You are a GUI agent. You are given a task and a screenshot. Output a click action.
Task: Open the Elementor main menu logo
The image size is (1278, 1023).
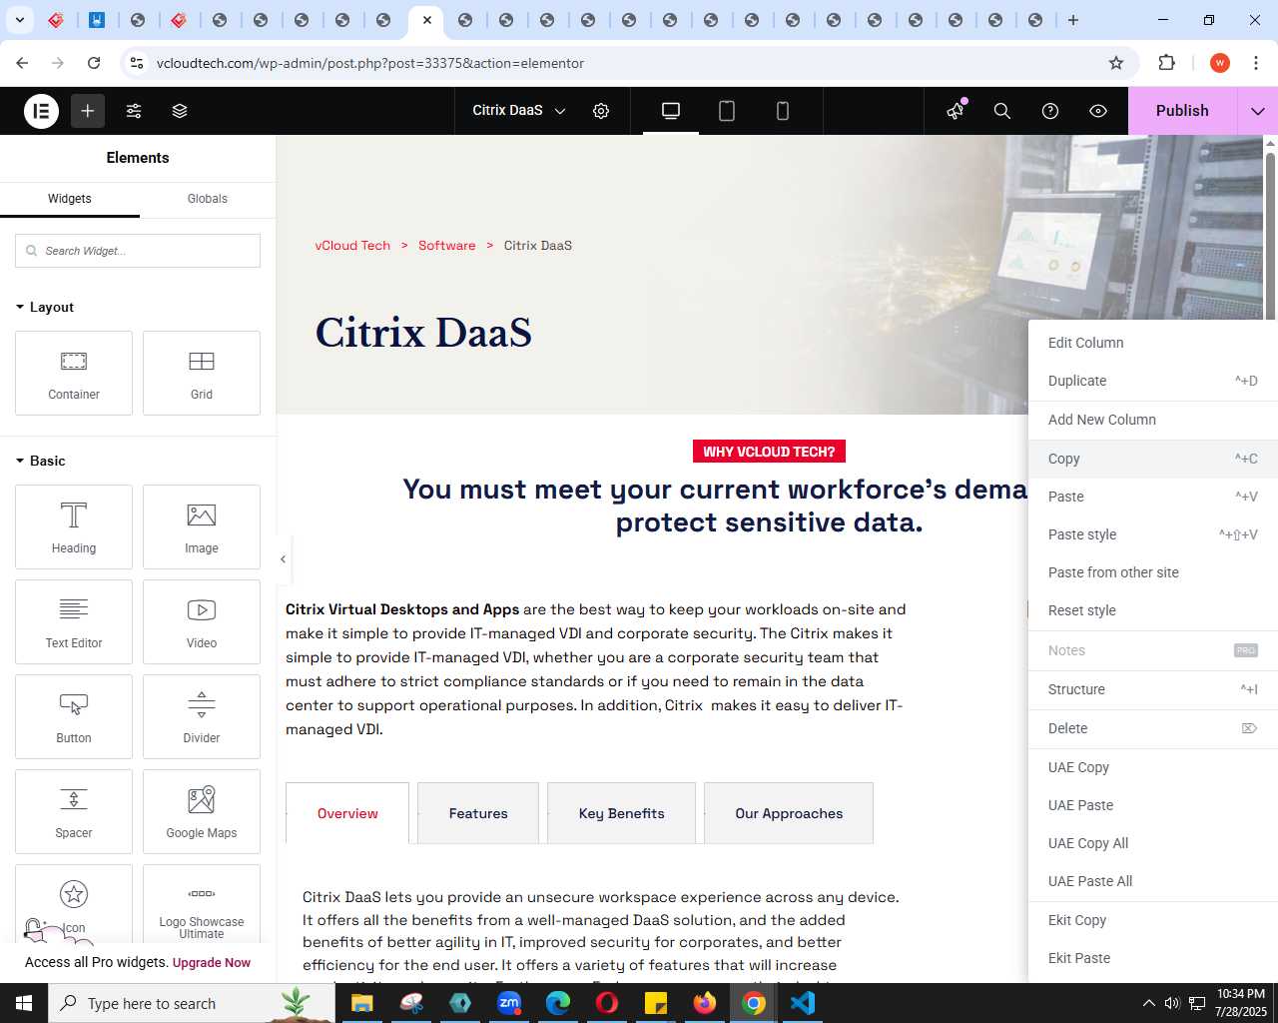coord(42,111)
